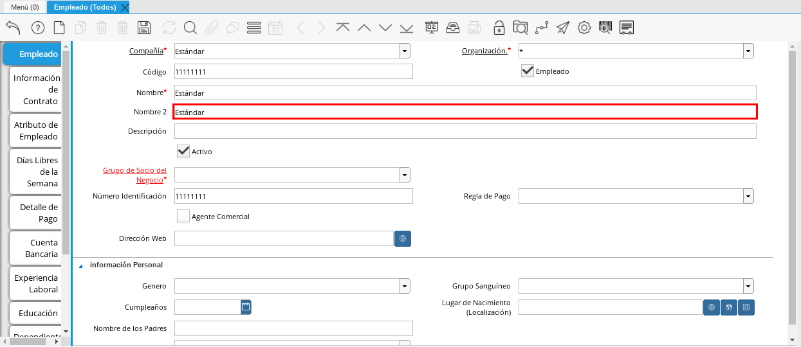Image resolution: width=801 pixels, height=347 pixels.
Task: Collapse the información Personal section
Action: (x=81, y=265)
